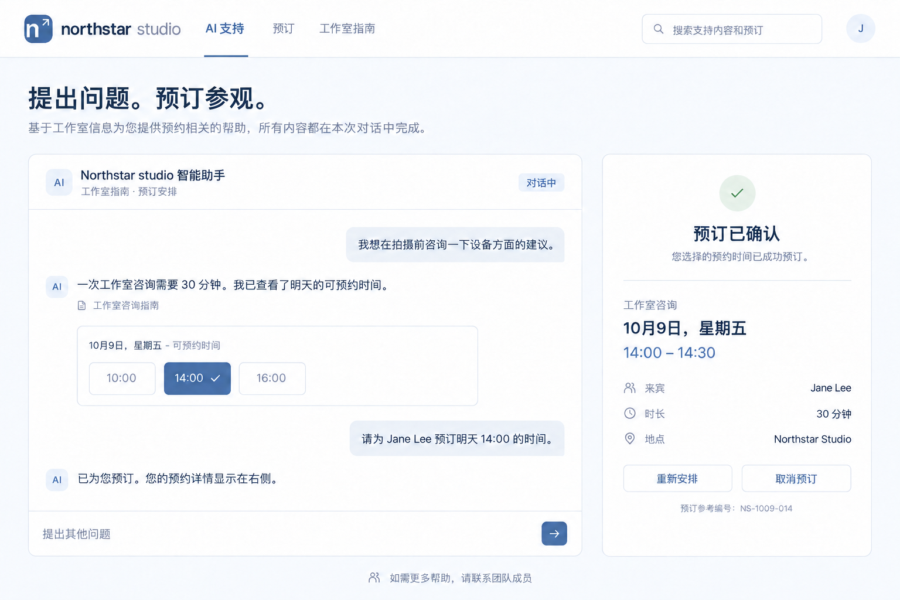Click the send arrow button
Screen dimensions: 900x600
click(554, 534)
